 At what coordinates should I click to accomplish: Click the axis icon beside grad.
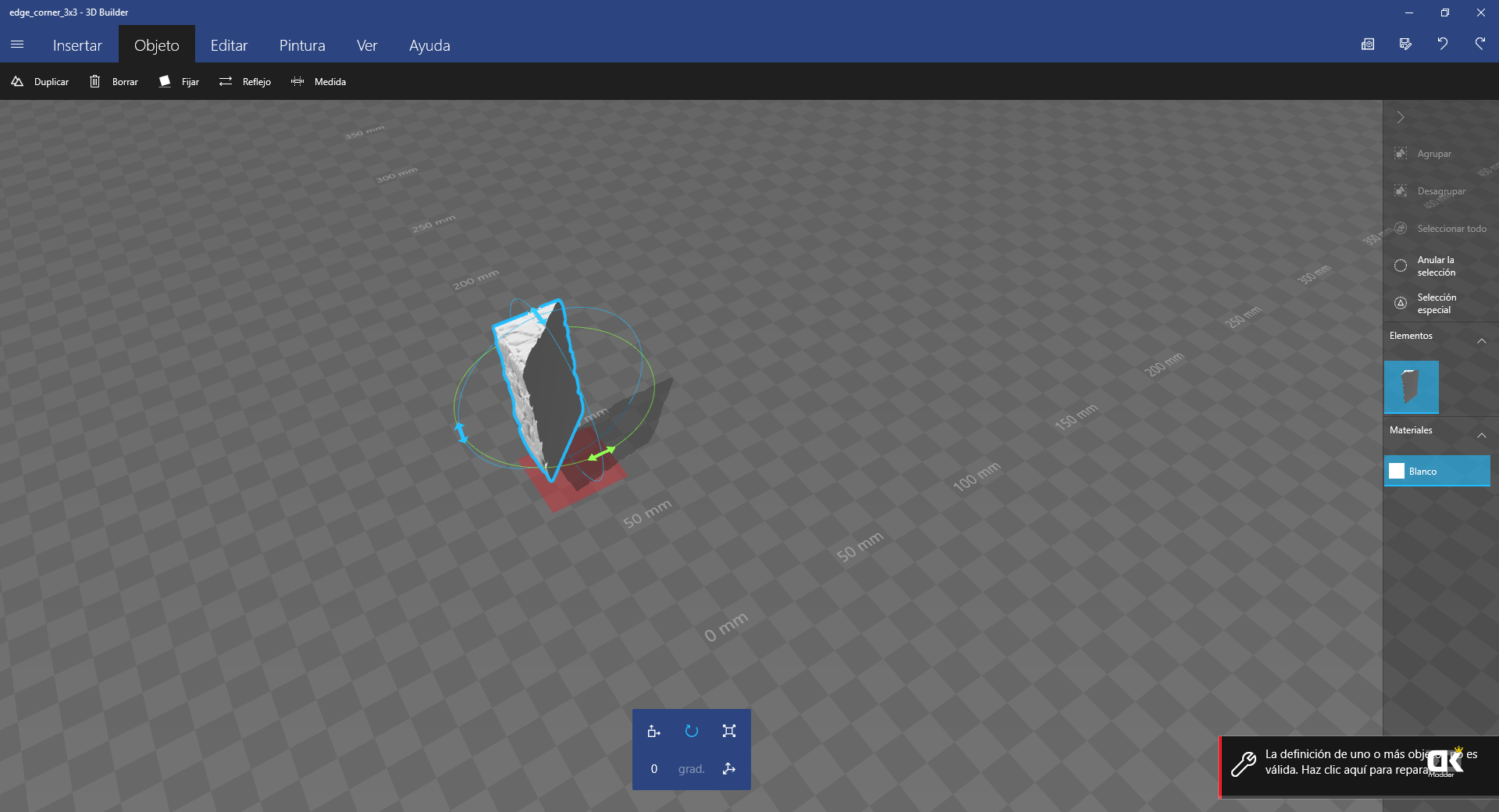click(729, 769)
